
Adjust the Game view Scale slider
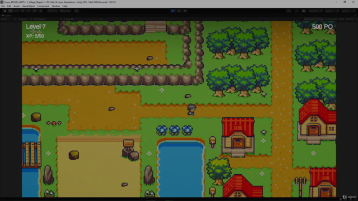[x=86, y=19]
